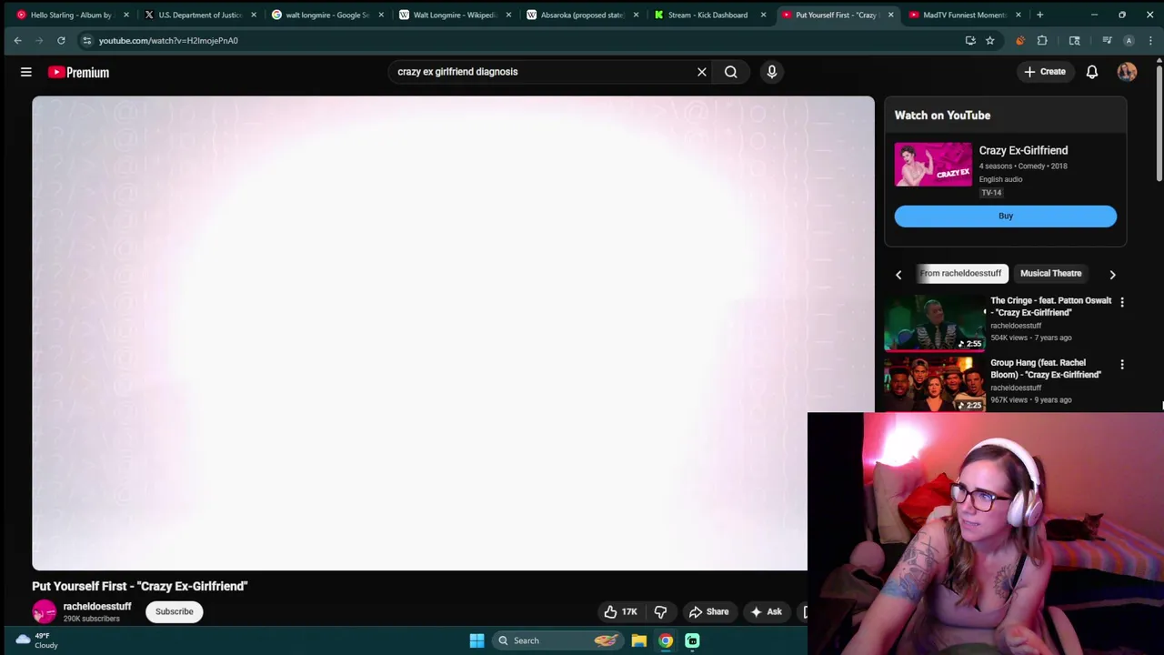
Task: Open the tab search side panel icon
Action: point(1075,40)
